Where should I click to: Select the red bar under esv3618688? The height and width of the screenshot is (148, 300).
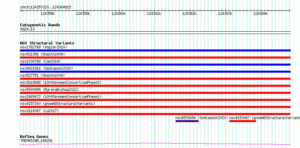coord(155,86)
